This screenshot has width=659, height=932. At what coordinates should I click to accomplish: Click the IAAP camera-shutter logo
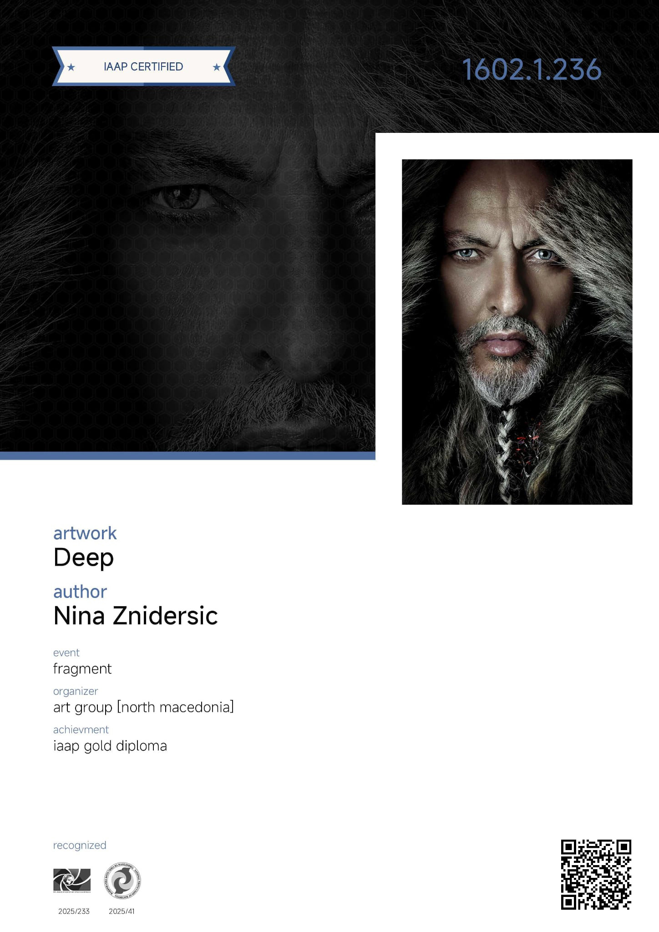(x=72, y=881)
